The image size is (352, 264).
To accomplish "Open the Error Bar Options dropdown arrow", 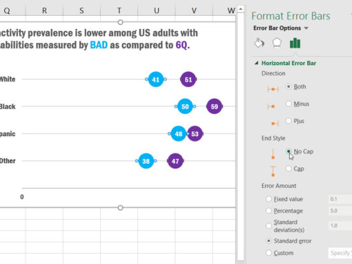I will pyautogui.click(x=306, y=28).
